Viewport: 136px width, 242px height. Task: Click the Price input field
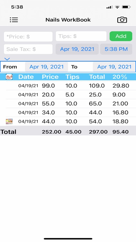(x=28, y=36)
